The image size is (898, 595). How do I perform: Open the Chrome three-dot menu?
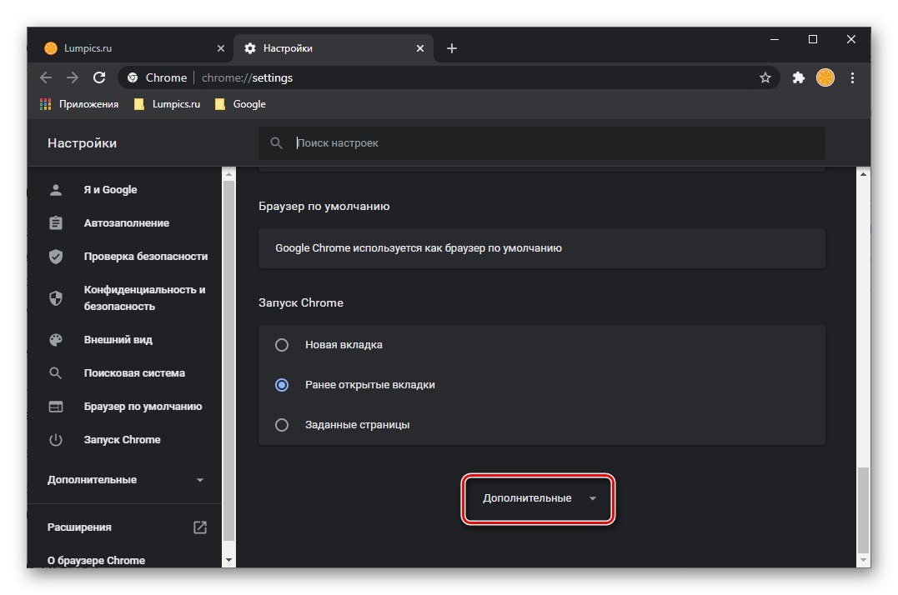click(852, 77)
